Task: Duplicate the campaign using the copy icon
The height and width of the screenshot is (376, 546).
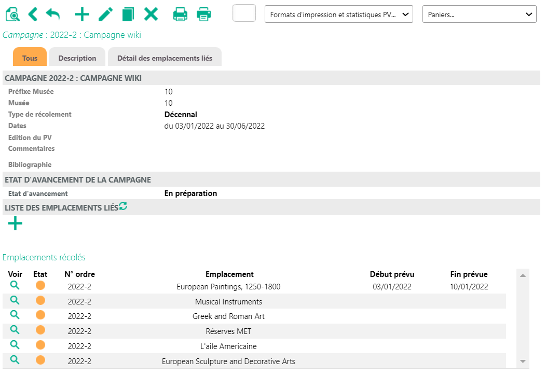Action: click(128, 14)
